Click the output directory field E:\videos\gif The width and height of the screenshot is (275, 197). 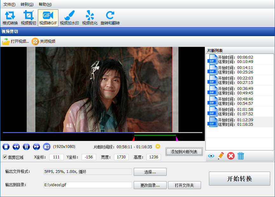[x=88, y=185]
